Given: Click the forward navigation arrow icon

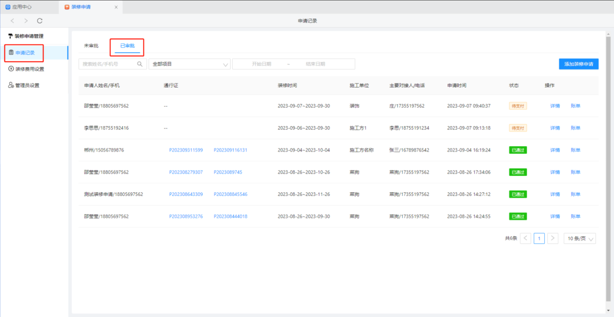Looking at the screenshot, I should [26, 21].
